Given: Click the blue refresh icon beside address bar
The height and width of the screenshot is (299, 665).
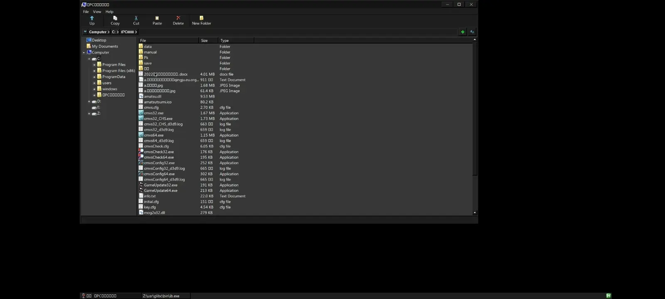Looking at the screenshot, I should pyautogui.click(x=472, y=32).
